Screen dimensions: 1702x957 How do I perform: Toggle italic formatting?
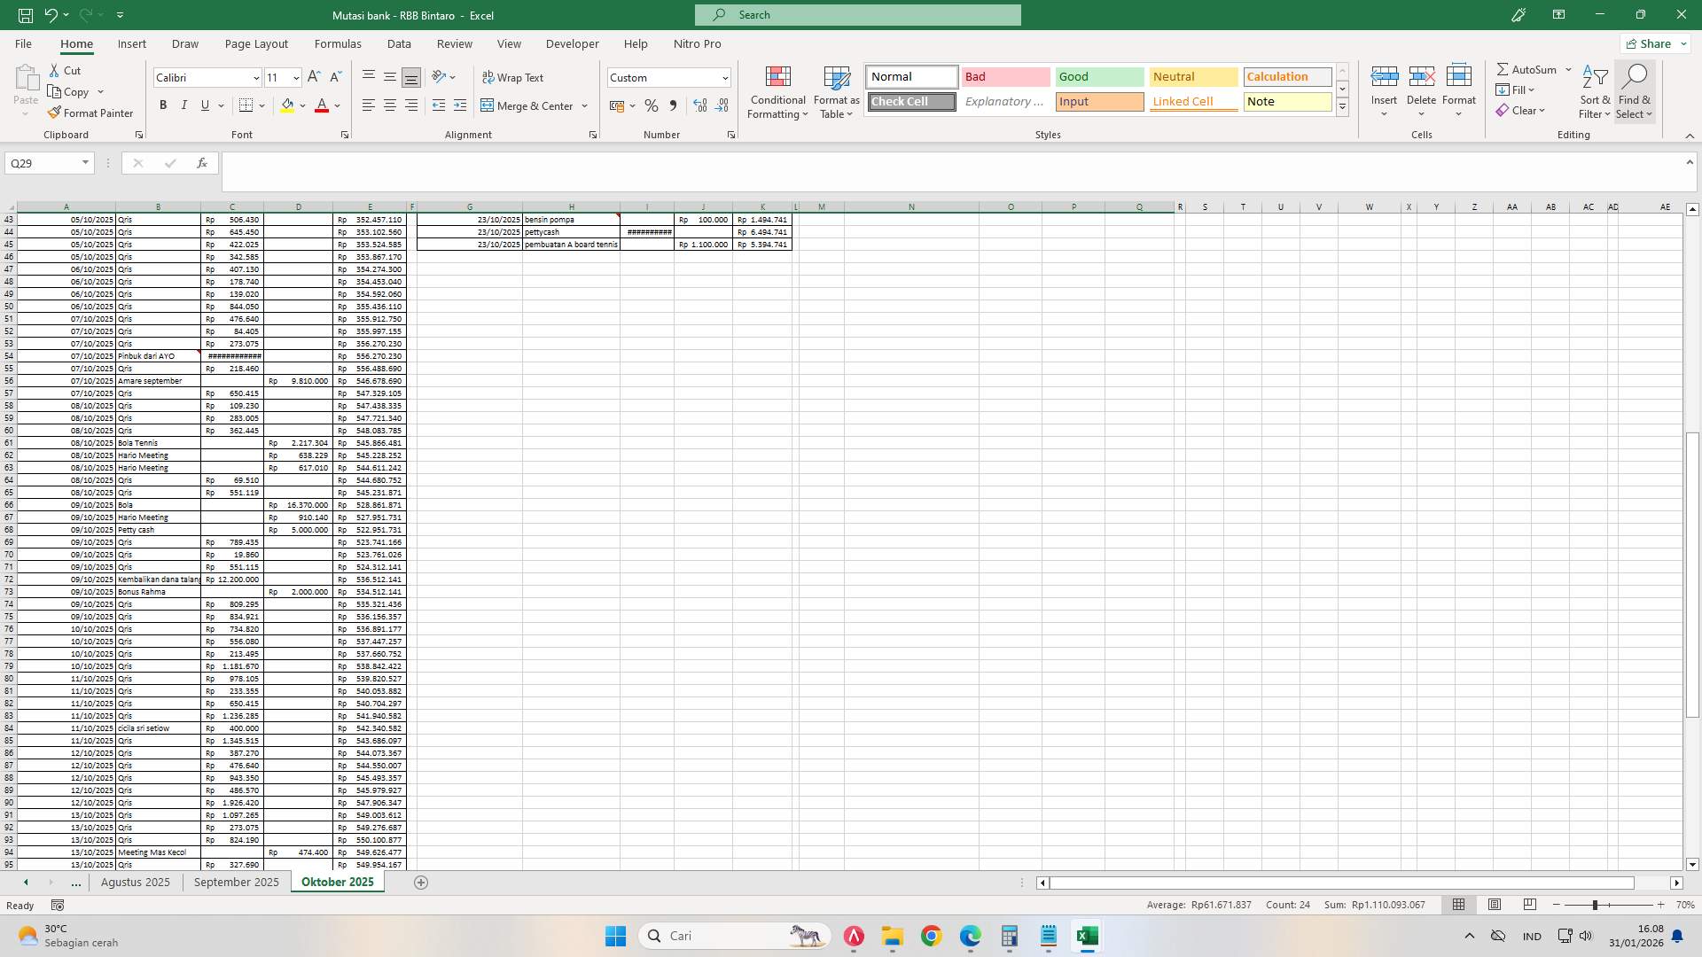coord(184,105)
